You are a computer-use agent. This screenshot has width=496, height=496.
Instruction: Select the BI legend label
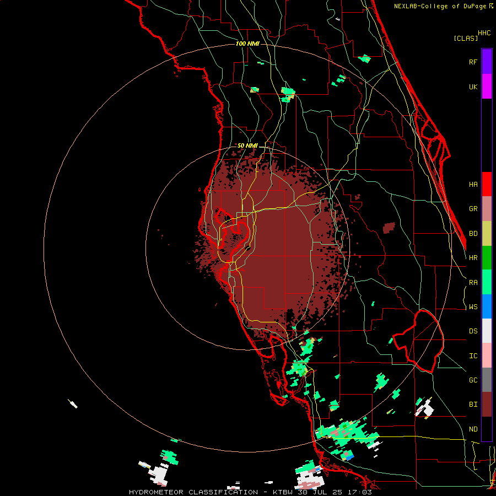coord(473,405)
